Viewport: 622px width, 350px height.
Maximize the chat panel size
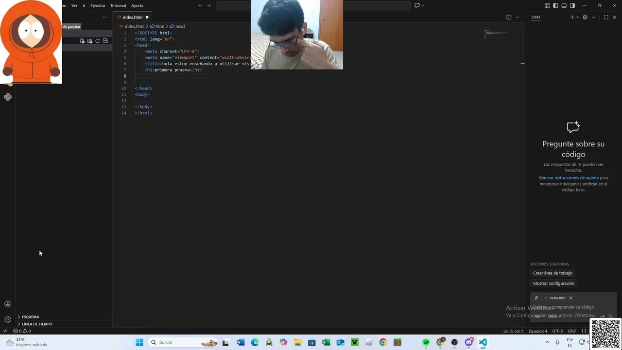click(x=606, y=17)
